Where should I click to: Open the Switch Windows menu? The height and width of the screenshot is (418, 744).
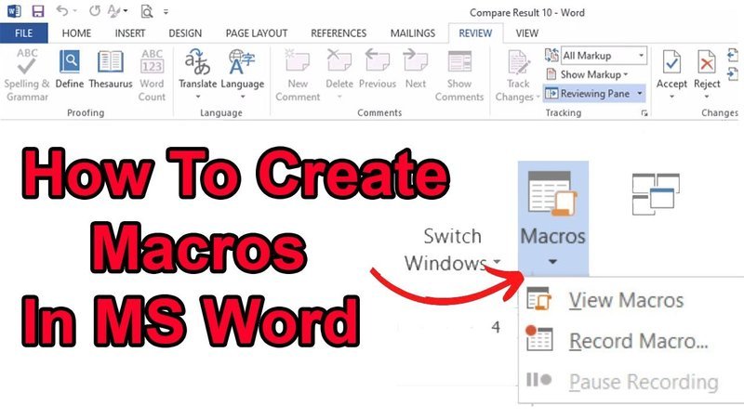(x=451, y=250)
